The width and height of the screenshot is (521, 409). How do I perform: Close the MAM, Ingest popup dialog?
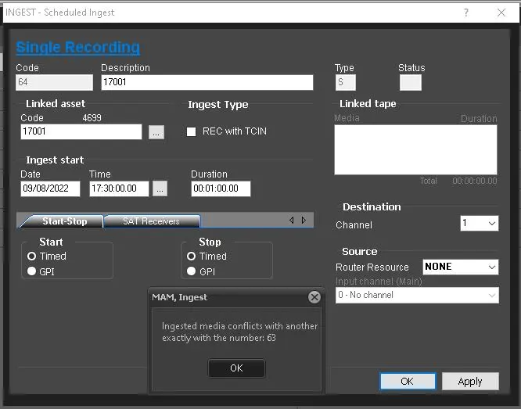[314, 297]
